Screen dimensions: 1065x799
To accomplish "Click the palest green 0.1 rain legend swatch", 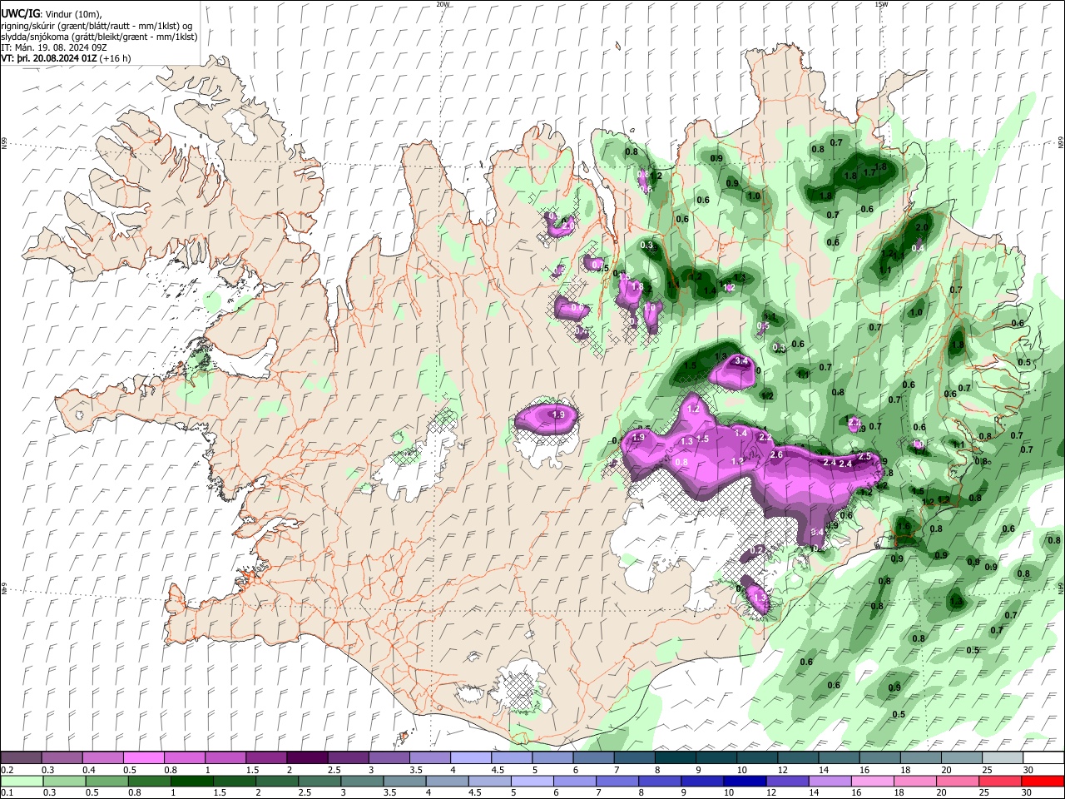I will (x=22, y=781).
